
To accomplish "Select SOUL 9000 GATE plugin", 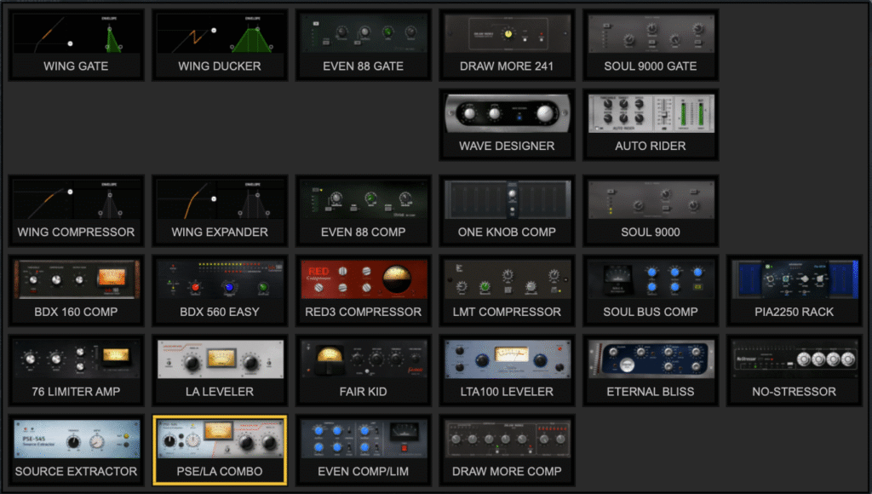I will (x=651, y=45).
